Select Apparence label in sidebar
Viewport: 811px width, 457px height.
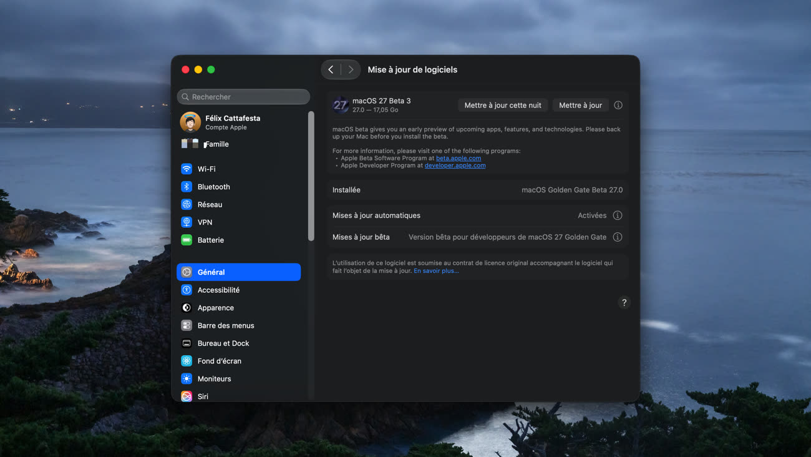click(x=216, y=308)
